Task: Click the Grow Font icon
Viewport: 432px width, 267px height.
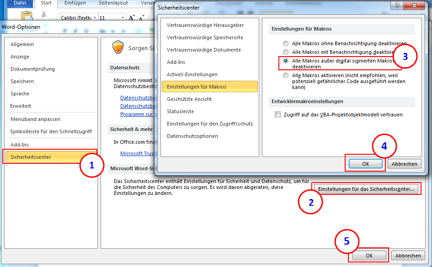Action: (x=131, y=16)
